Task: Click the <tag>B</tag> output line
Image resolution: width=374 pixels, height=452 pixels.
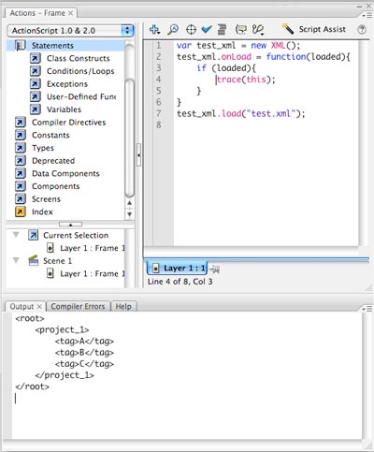Action: pos(84,353)
